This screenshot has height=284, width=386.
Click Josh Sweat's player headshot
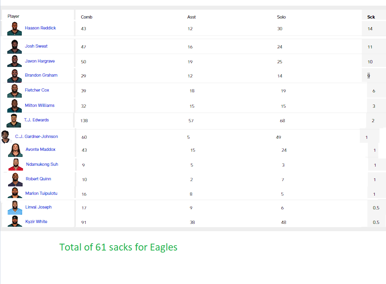point(15,47)
